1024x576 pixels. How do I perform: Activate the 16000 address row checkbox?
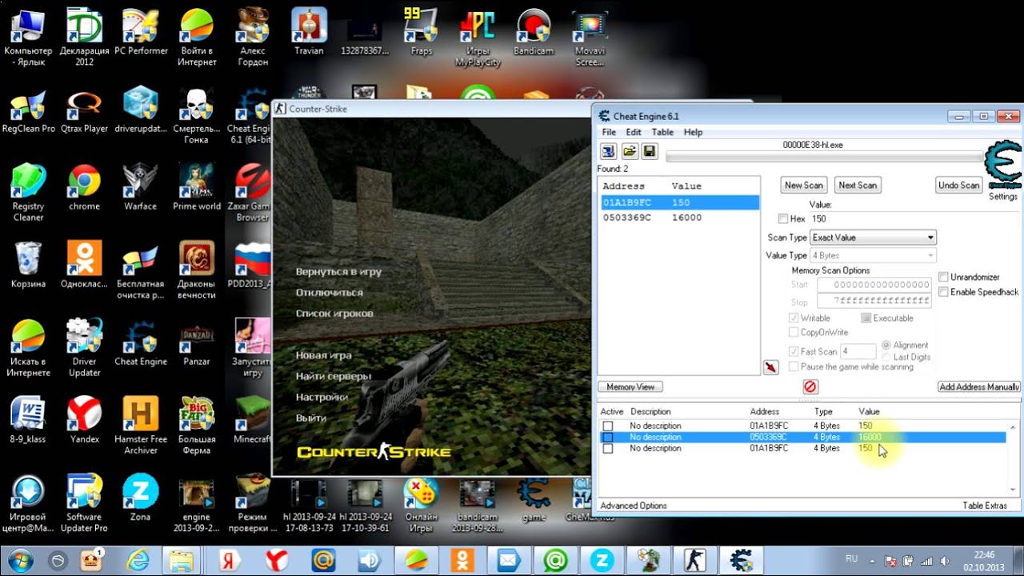(x=608, y=438)
